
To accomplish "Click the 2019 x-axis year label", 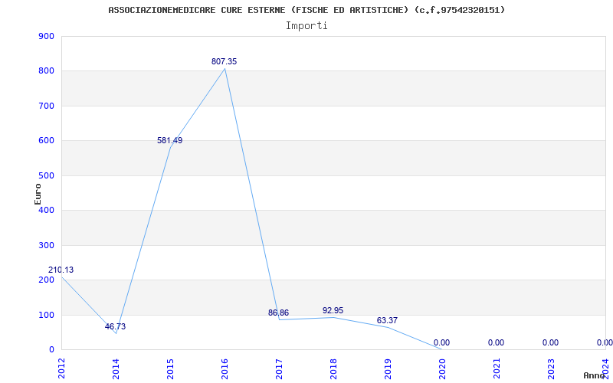I will (388, 368).
